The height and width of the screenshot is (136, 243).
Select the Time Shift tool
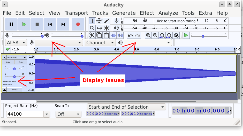click(x=99, y=28)
